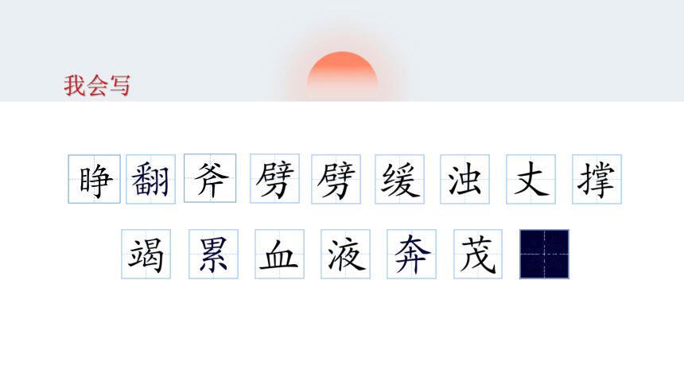Click the 丈 character tile
The width and height of the screenshot is (684, 385).
tap(530, 179)
